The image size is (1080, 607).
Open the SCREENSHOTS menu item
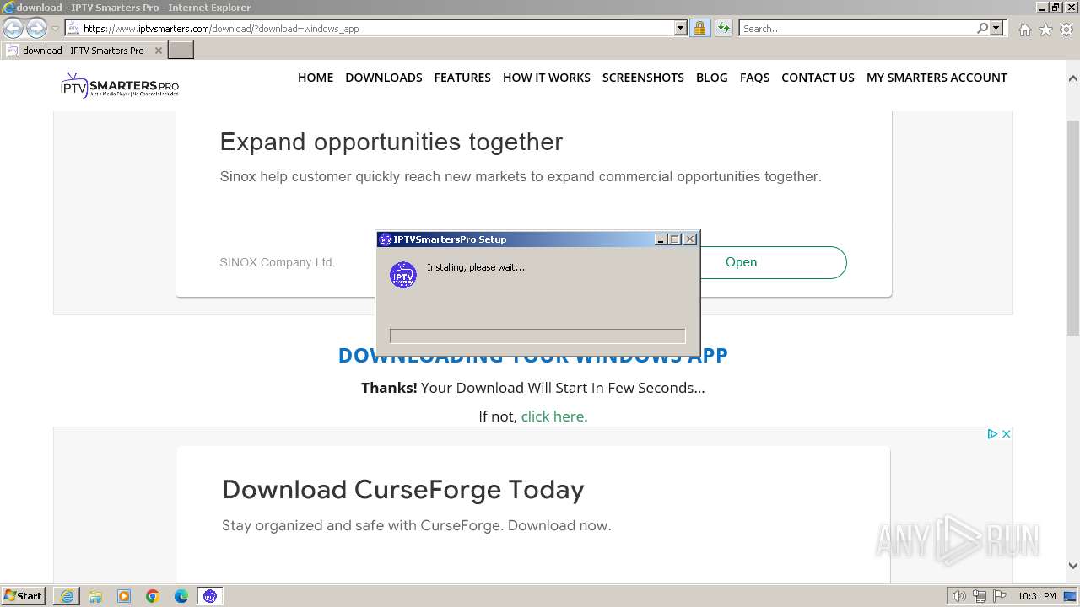click(643, 78)
